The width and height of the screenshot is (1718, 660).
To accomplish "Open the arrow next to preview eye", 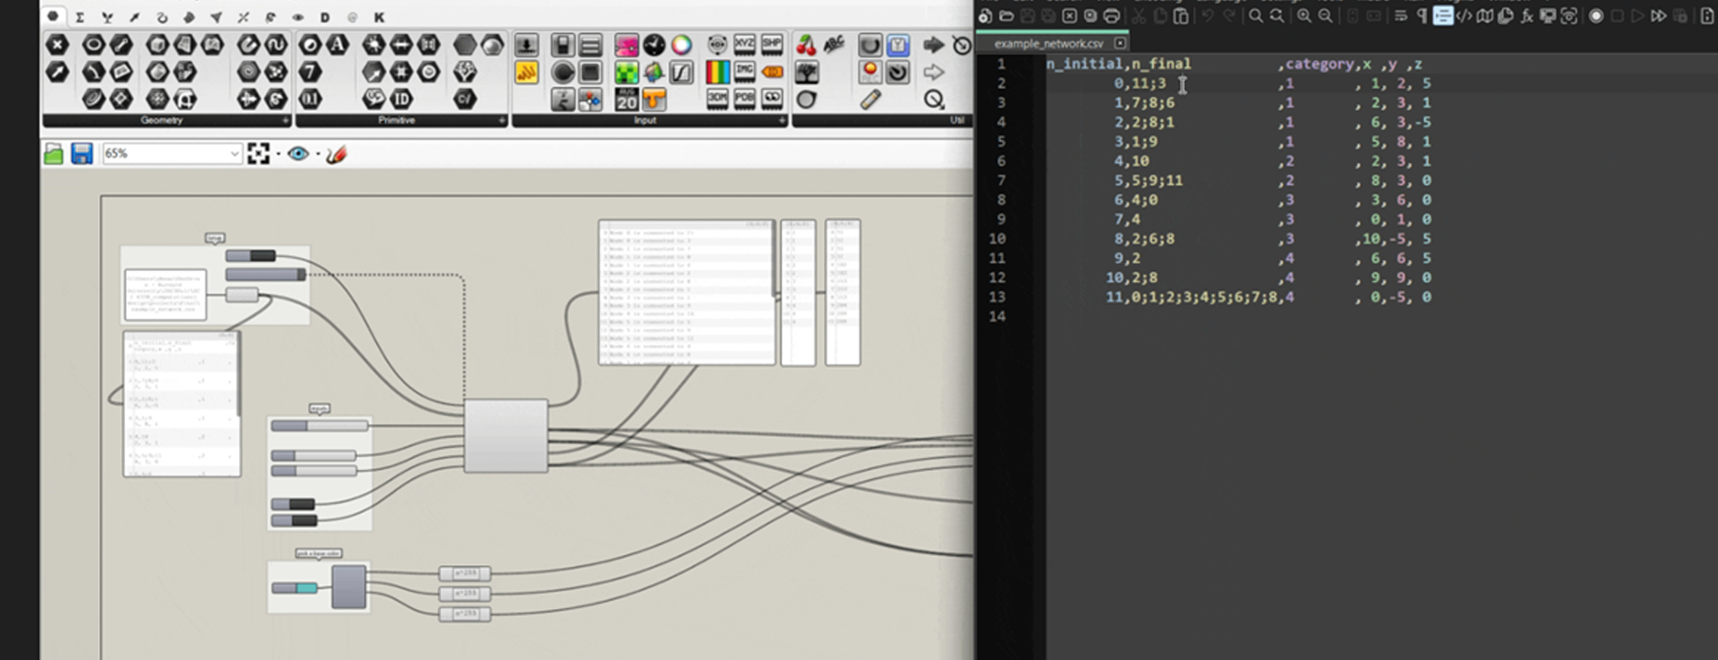I will pos(318,155).
